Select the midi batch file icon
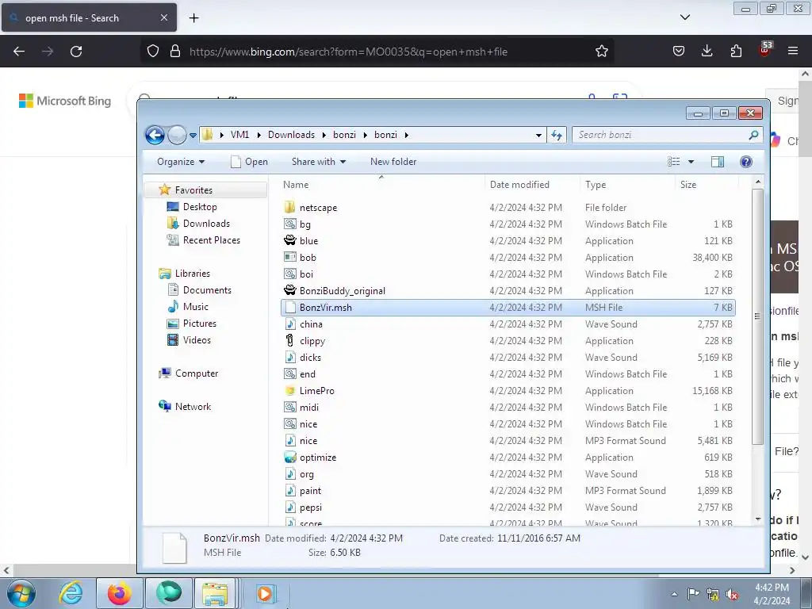The width and height of the screenshot is (812, 609). pyautogui.click(x=290, y=407)
